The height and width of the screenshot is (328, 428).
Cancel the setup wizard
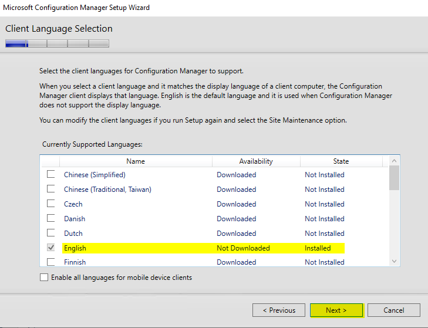point(394,310)
